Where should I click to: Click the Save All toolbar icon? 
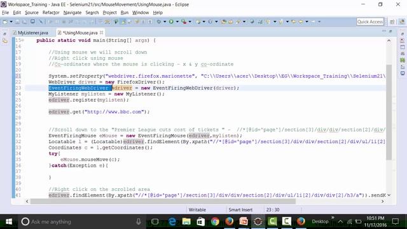[24, 22]
